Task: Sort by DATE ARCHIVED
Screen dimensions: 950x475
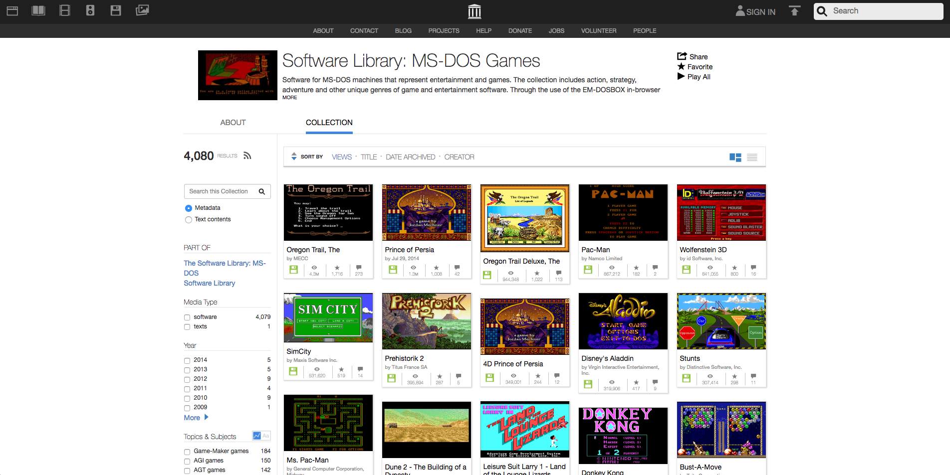Action: click(411, 157)
